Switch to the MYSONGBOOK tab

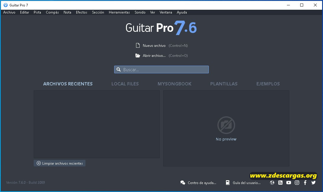(x=175, y=84)
